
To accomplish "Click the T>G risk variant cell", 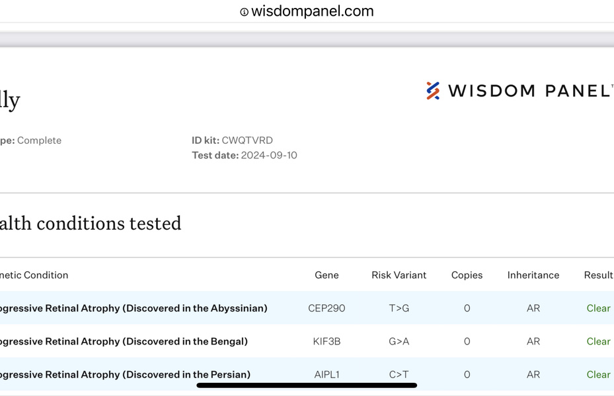I will pos(399,308).
